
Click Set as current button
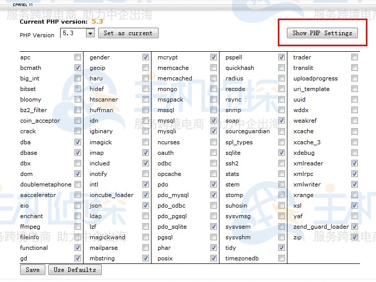[x=128, y=33]
